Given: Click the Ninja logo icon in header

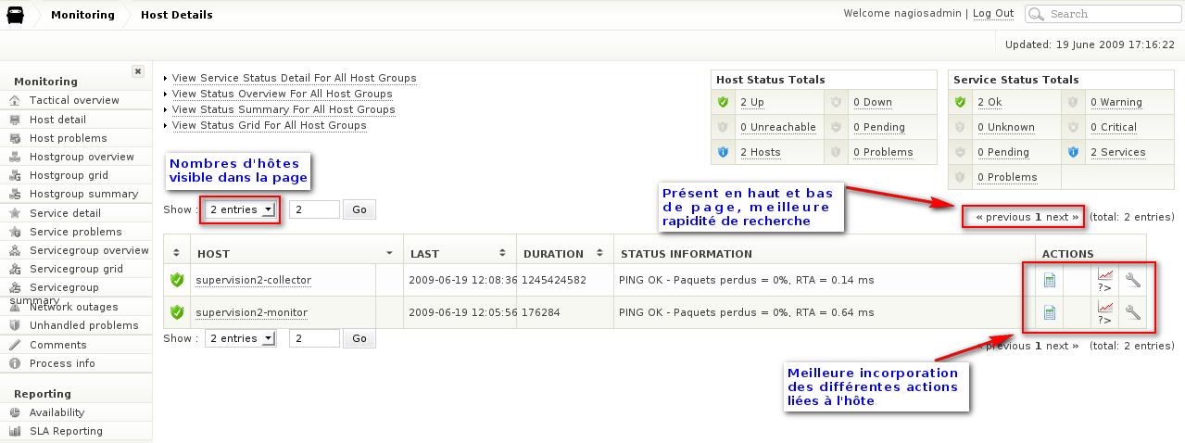Looking at the screenshot, I should point(16,15).
